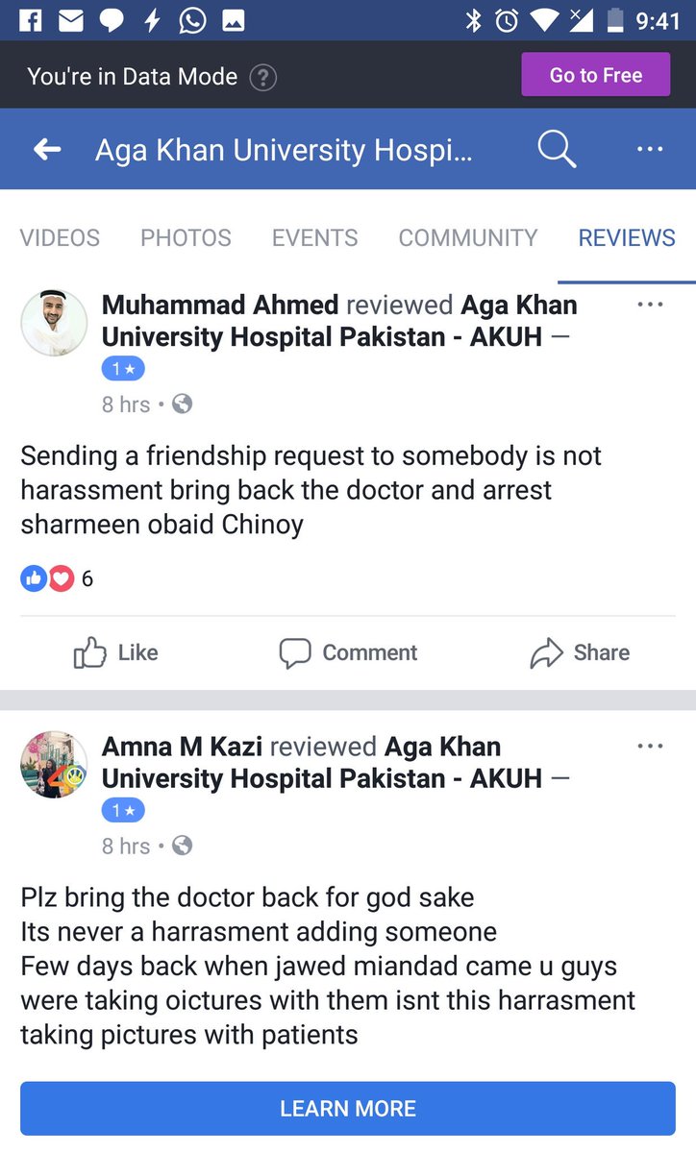
Task: Open the COMMUNITY tab
Action: (468, 237)
